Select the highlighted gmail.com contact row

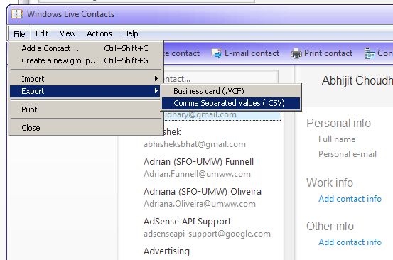222,115
